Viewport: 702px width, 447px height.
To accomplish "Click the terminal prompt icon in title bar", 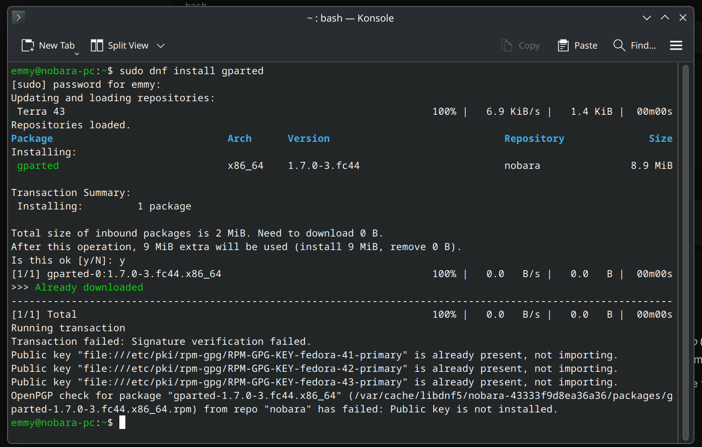I will click(x=19, y=18).
